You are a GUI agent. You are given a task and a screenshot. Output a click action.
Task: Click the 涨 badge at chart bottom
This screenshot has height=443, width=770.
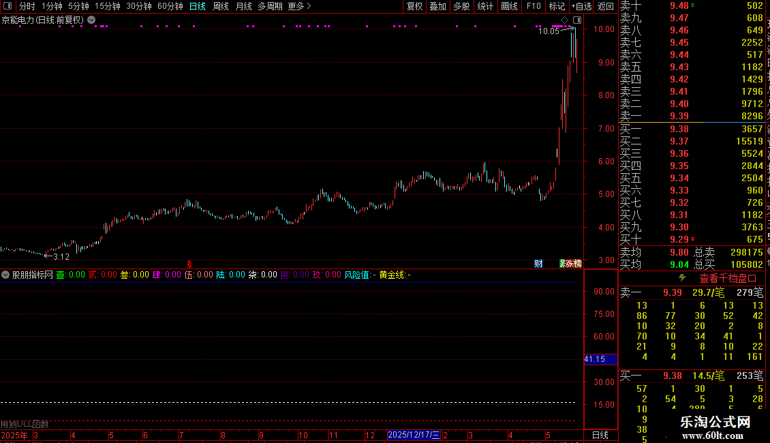tap(570, 264)
